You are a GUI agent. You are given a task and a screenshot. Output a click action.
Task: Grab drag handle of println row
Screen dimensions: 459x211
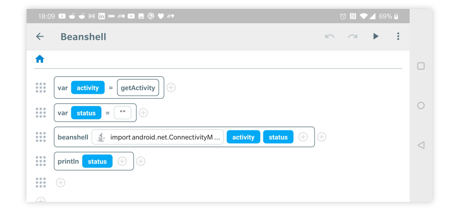click(41, 161)
